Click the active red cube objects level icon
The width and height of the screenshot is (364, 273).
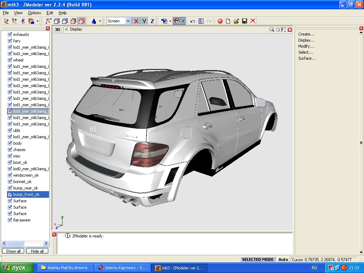[x=82, y=21]
